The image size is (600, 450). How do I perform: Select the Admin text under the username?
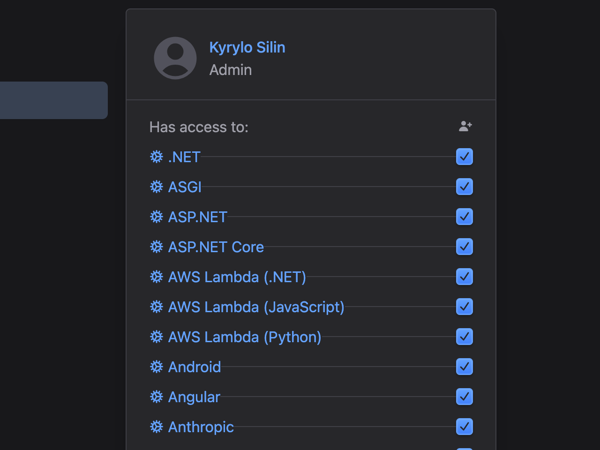click(230, 69)
